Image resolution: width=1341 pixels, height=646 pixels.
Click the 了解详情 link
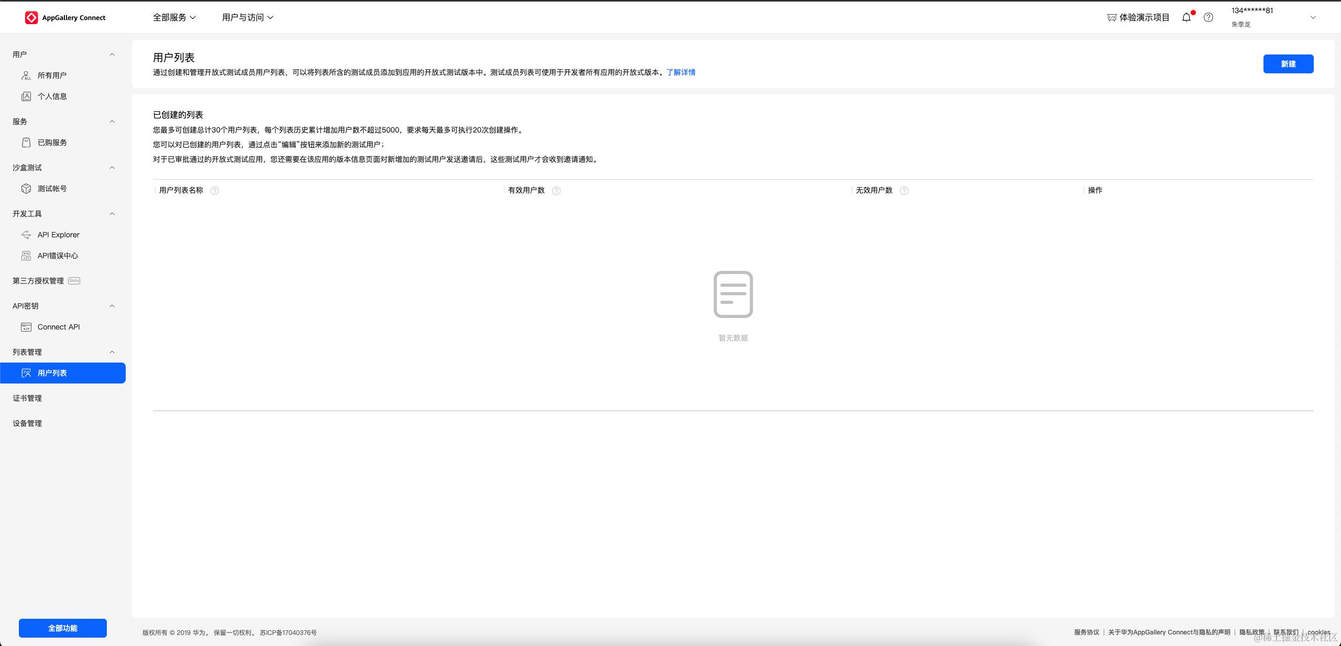pos(680,72)
